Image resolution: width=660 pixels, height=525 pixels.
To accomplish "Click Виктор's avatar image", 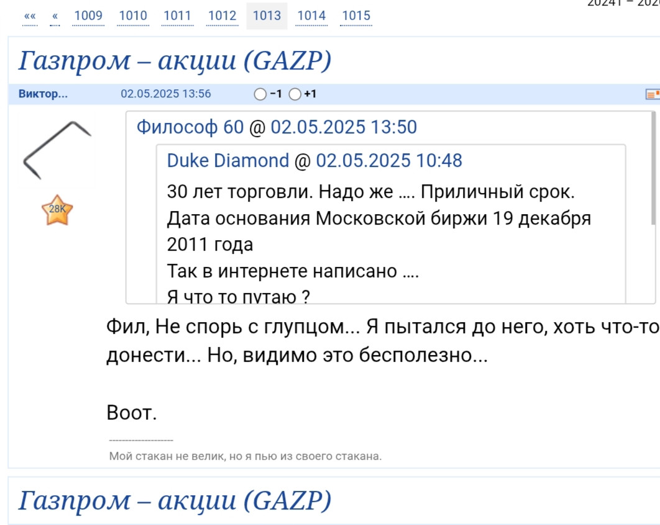I will [x=57, y=150].
